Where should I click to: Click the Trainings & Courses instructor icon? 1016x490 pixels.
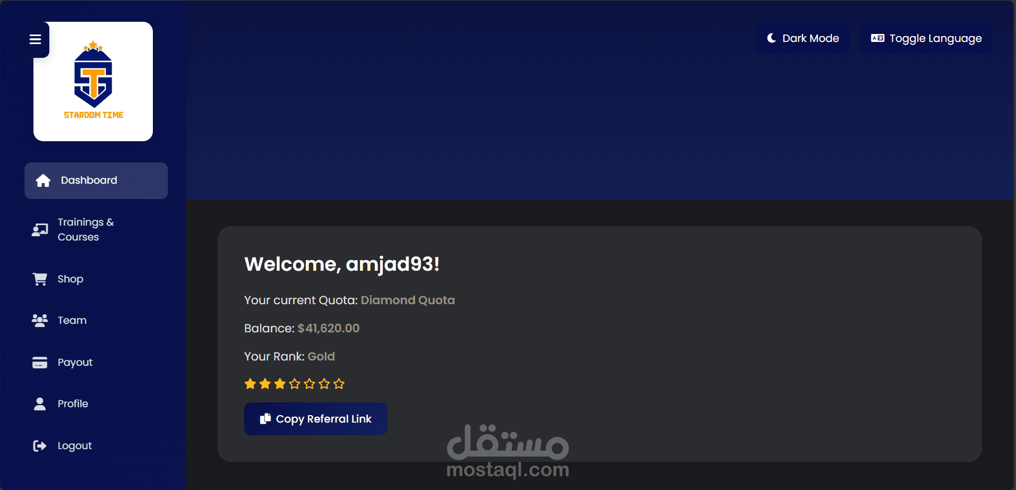pyautogui.click(x=40, y=230)
